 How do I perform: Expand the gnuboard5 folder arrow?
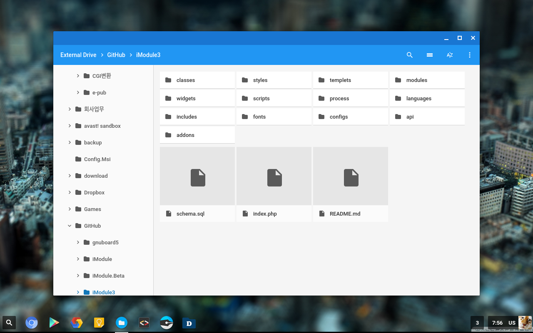point(78,242)
